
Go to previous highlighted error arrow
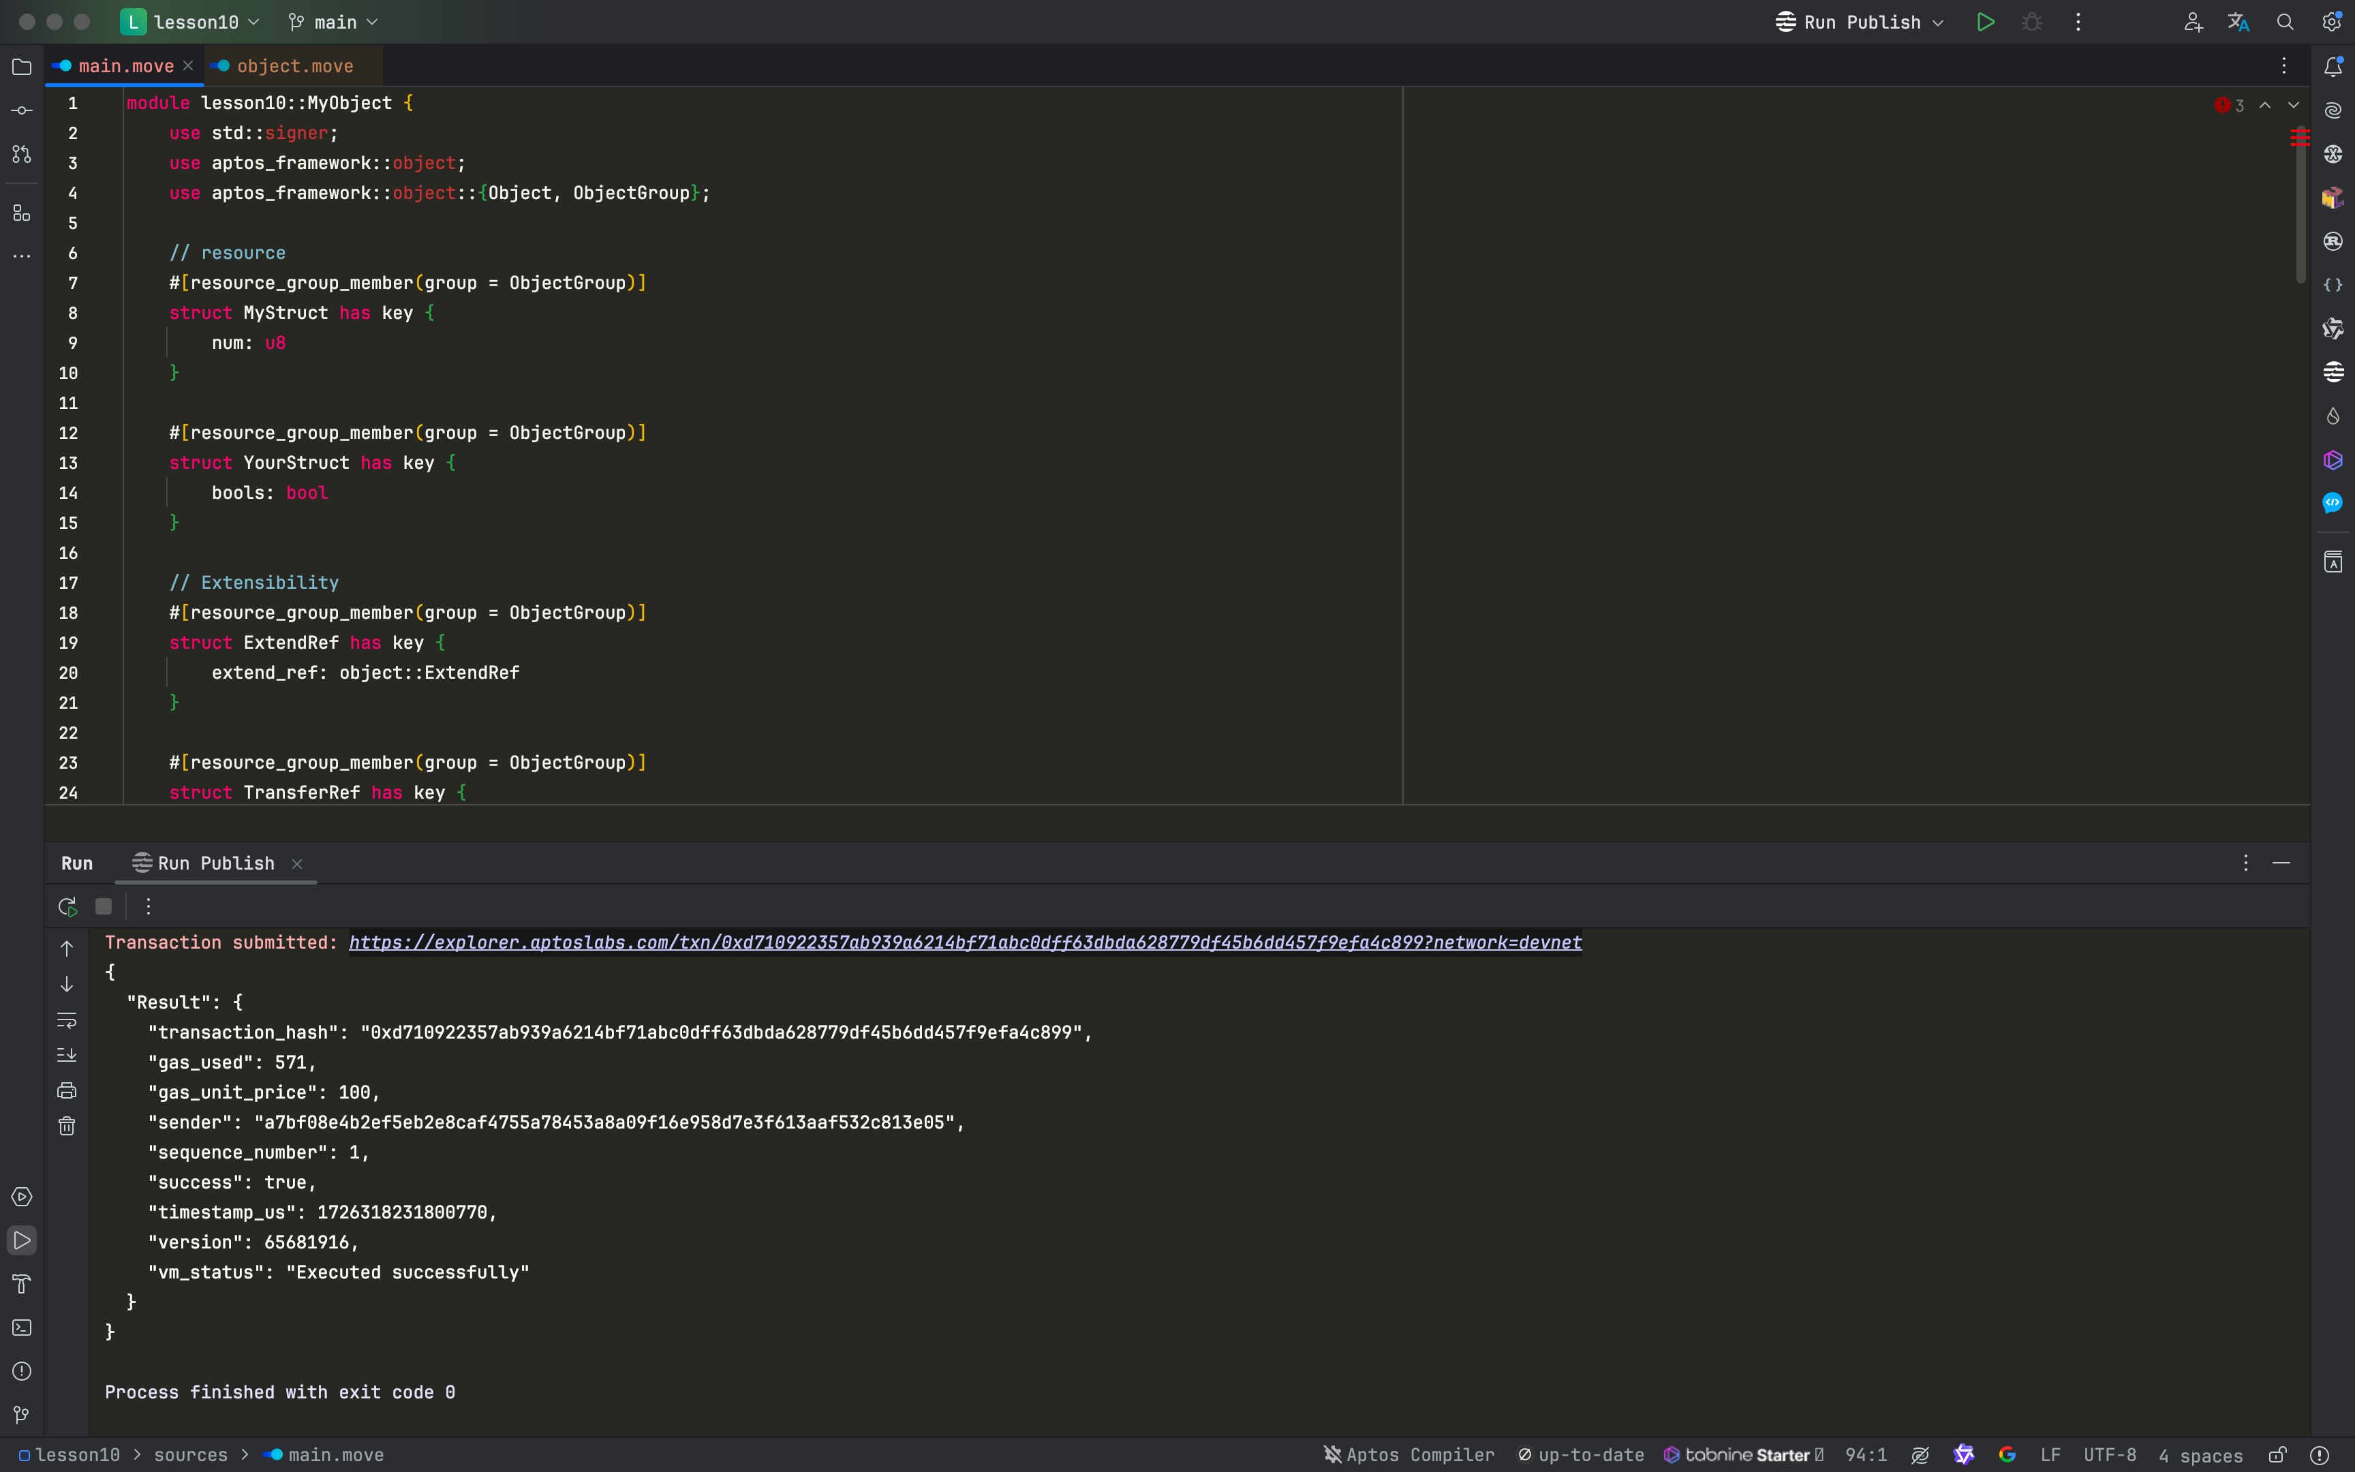pyautogui.click(x=2264, y=105)
